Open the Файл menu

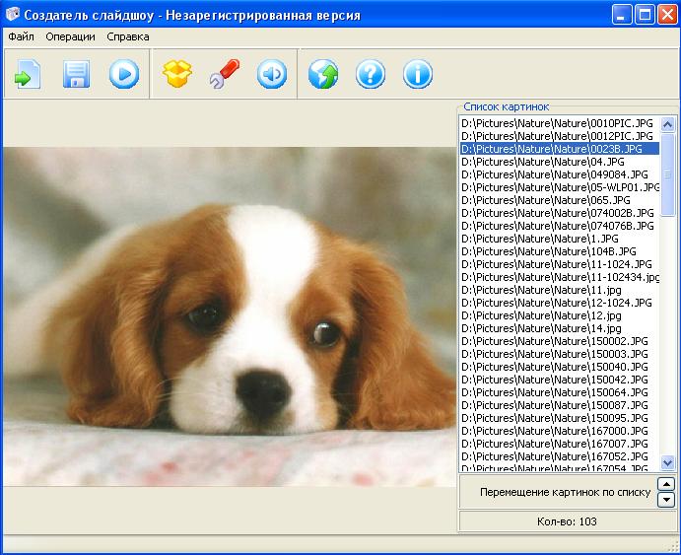pos(21,36)
